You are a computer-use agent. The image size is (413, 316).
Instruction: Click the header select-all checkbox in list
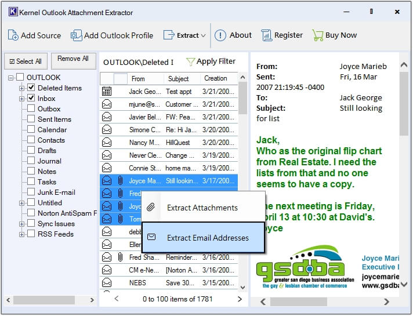click(121, 78)
